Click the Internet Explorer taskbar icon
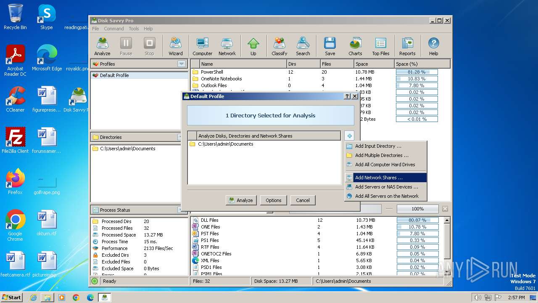This screenshot has height=303, width=538. coord(34,298)
